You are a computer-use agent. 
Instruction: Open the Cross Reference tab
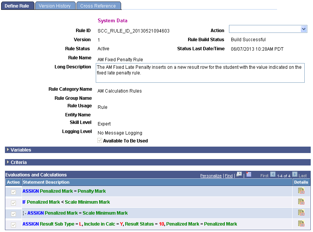98,5
